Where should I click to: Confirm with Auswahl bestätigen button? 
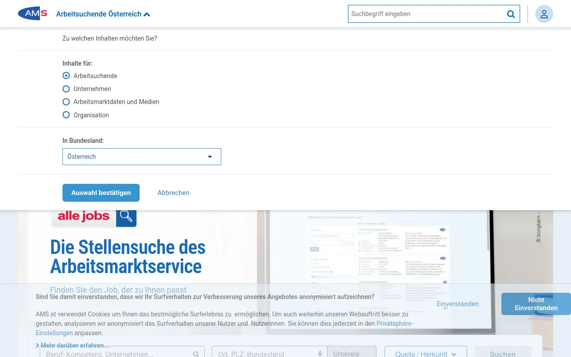[101, 193]
